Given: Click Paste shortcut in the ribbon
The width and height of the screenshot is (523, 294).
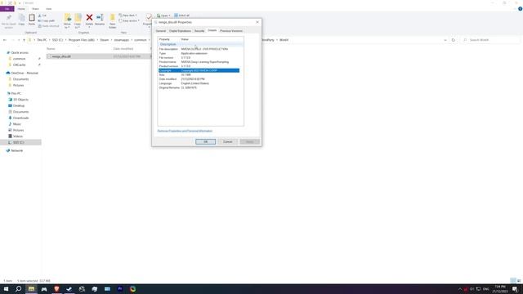Looking at the screenshot, I should [x=48, y=26].
